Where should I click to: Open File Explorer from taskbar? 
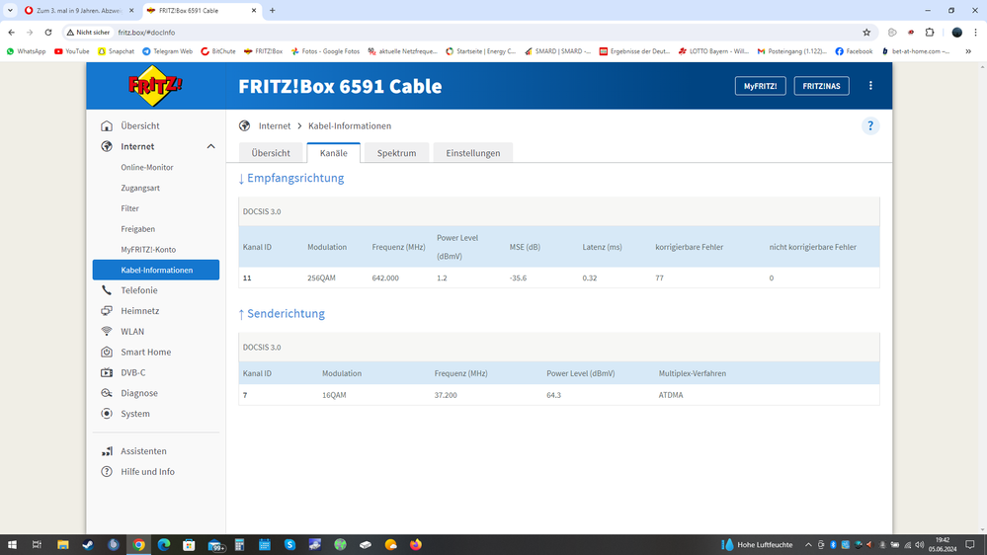pos(63,545)
